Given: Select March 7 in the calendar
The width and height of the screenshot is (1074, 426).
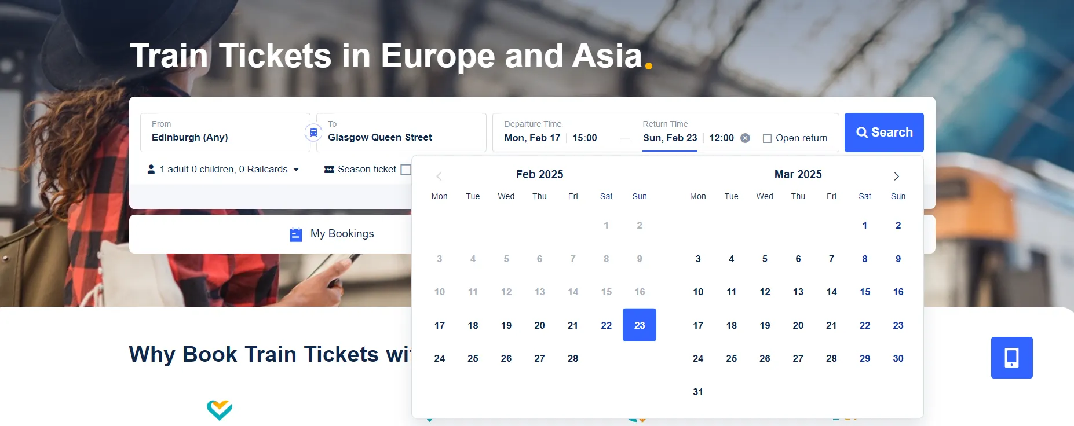Looking at the screenshot, I should [x=831, y=259].
